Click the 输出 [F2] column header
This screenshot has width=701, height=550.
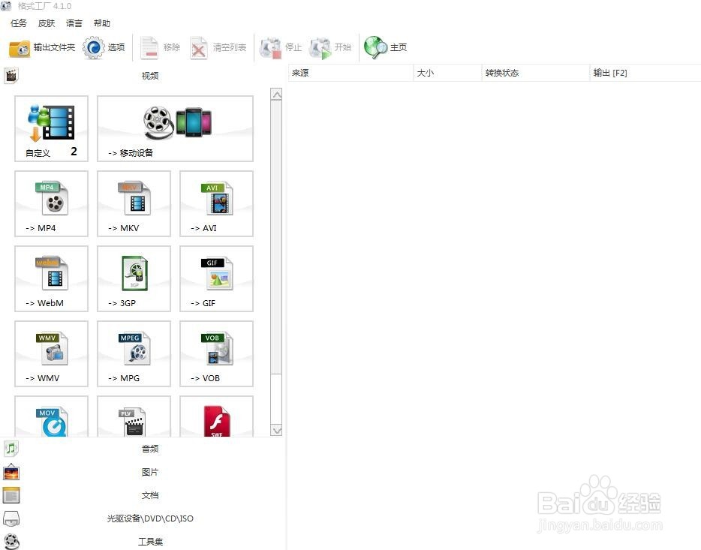click(645, 73)
